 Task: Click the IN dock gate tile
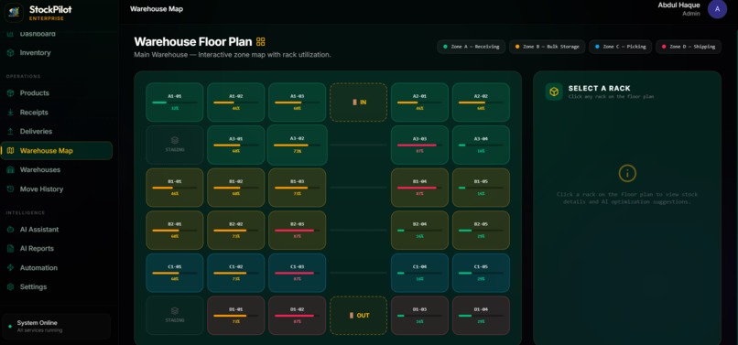(x=359, y=102)
